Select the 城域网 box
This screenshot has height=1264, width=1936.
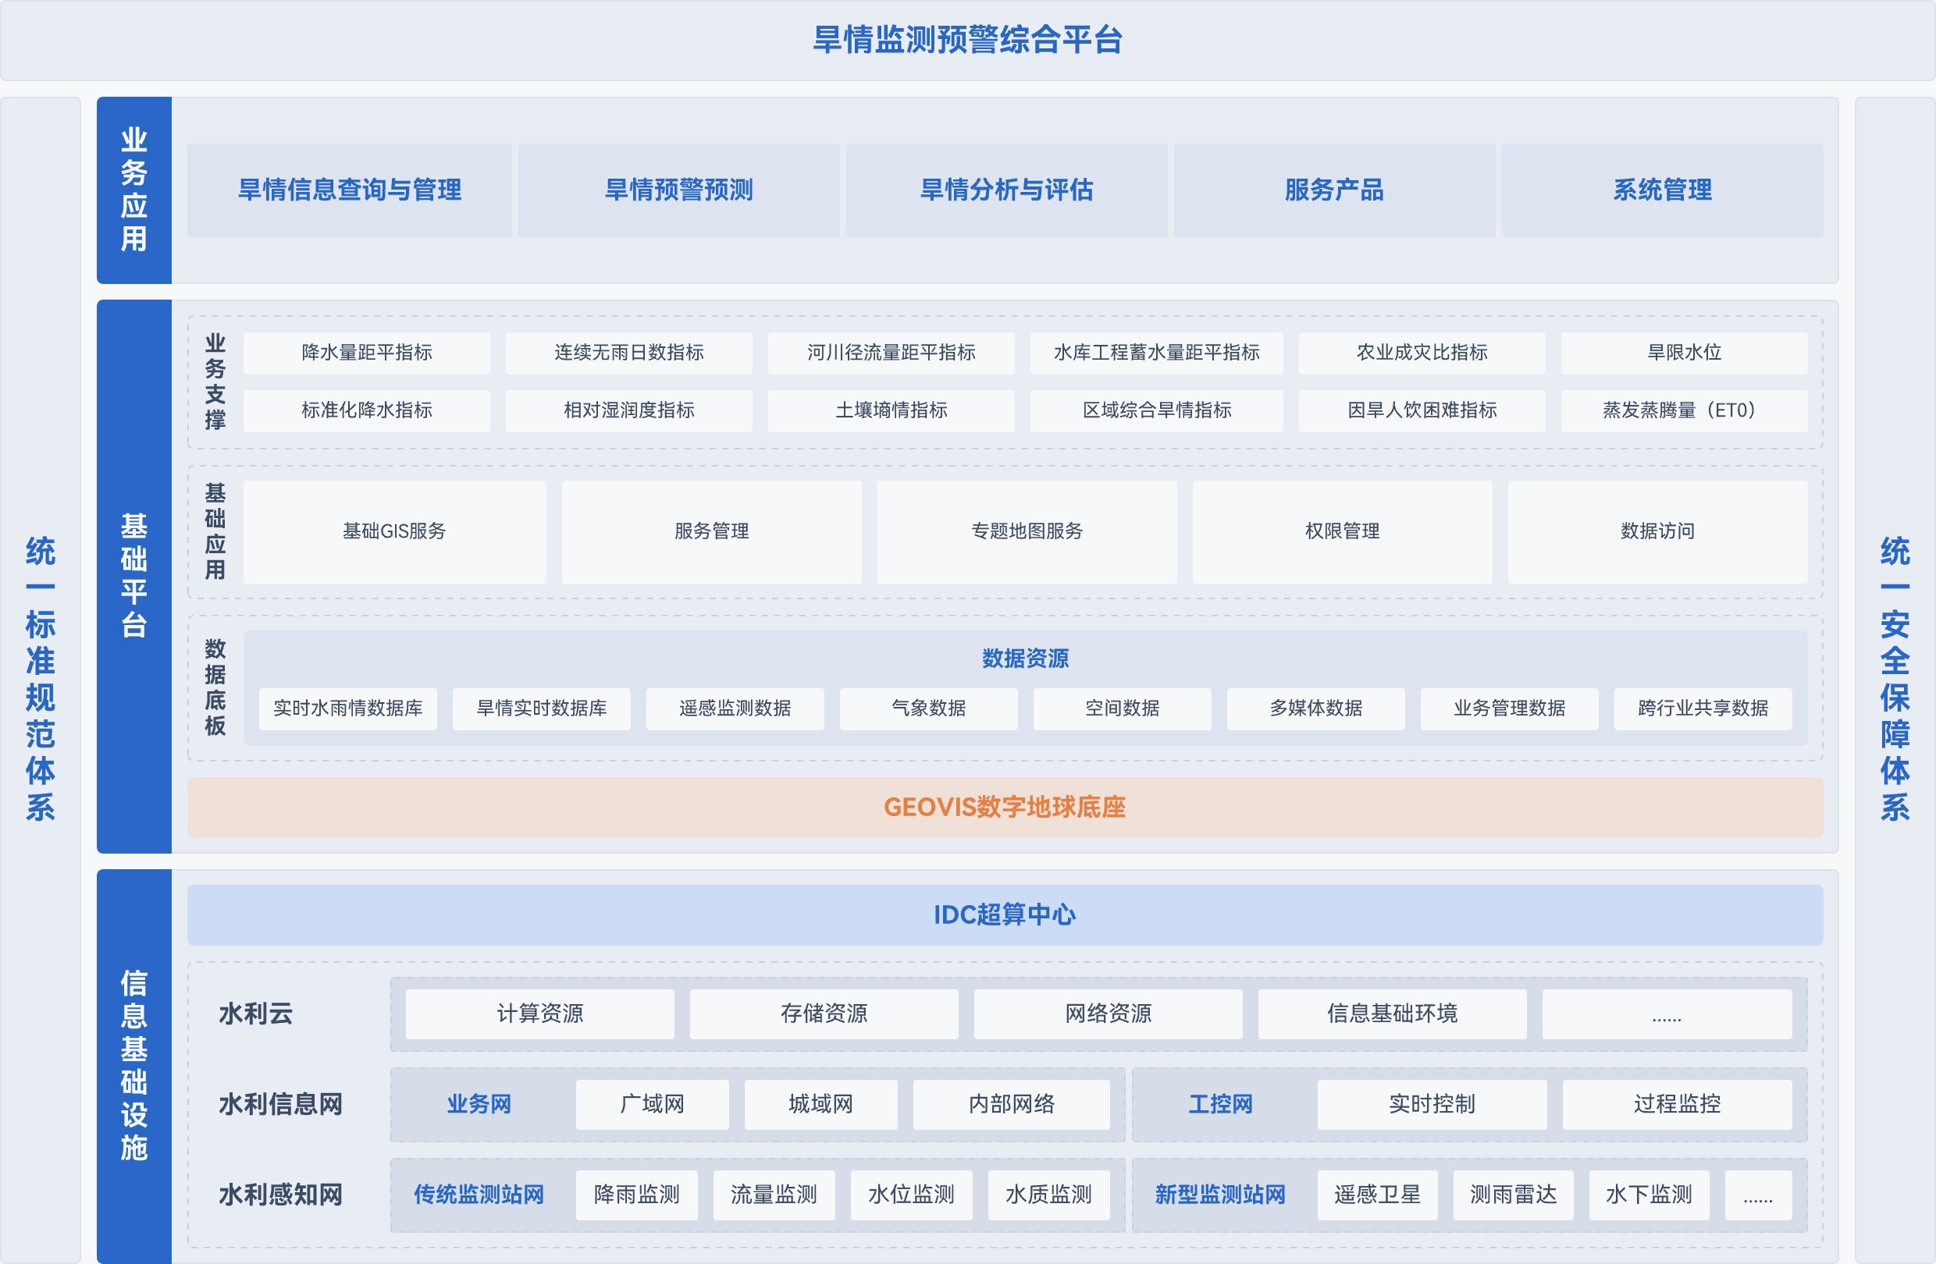[x=820, y=1105]
